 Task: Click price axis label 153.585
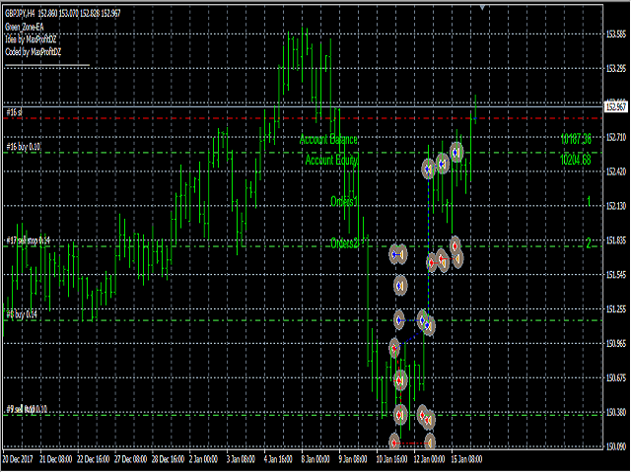[x=616, y=34]
